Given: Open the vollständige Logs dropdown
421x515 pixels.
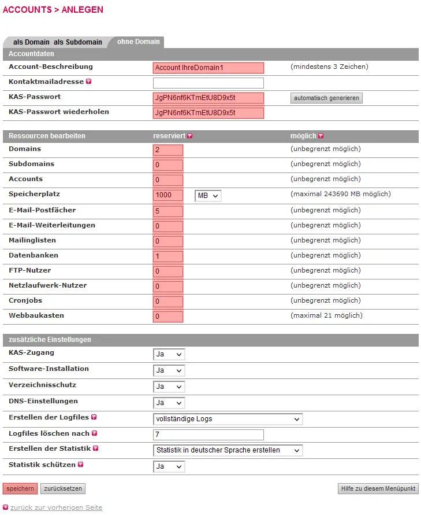Looking at the screenshot, I should pos(228,420).
